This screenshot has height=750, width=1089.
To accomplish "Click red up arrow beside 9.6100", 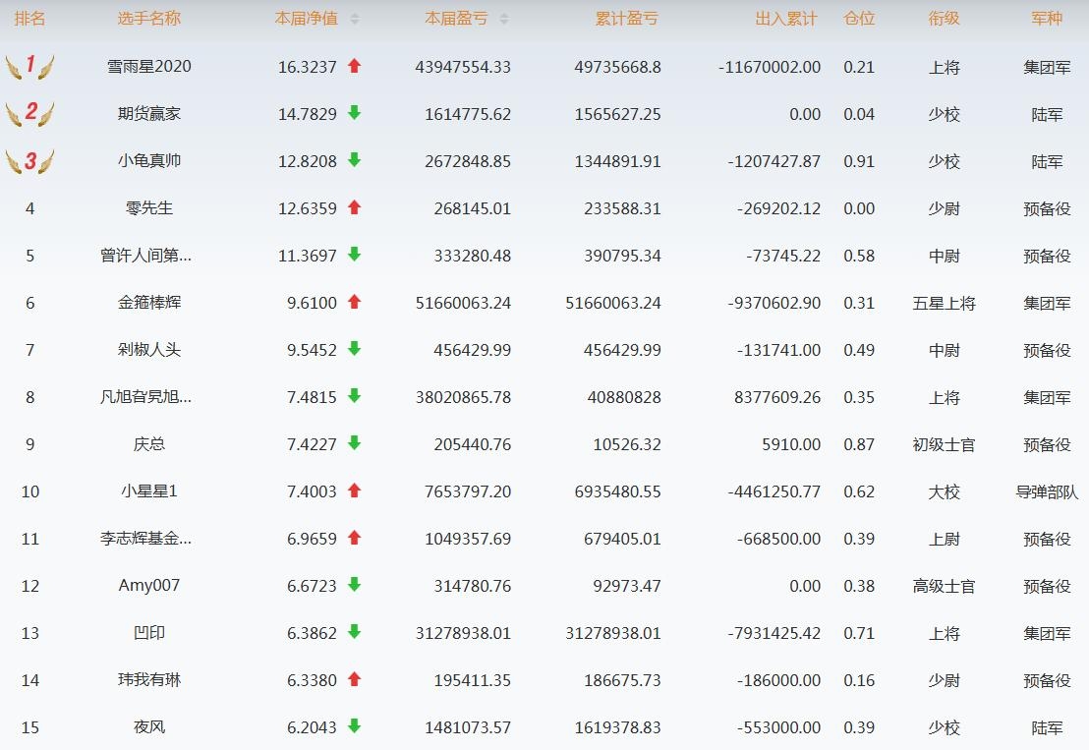I will 355,302.
